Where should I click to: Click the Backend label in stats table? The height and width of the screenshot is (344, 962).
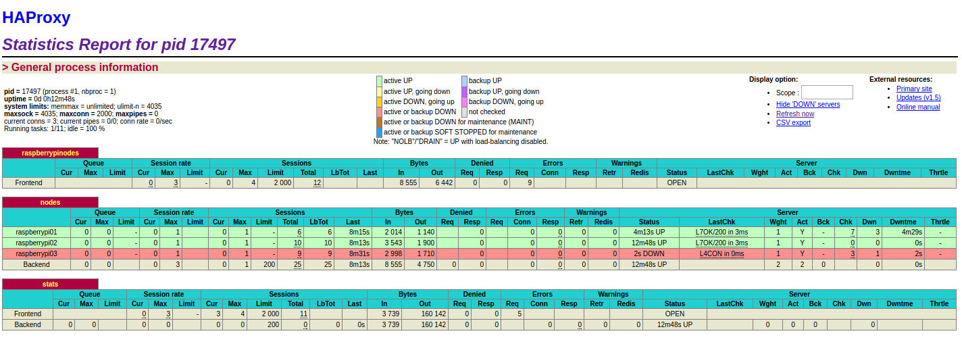[28, 324]
